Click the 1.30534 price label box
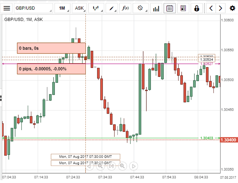This screenshot has width=238, height=183. pyautogui.click(x=207, y=59)
